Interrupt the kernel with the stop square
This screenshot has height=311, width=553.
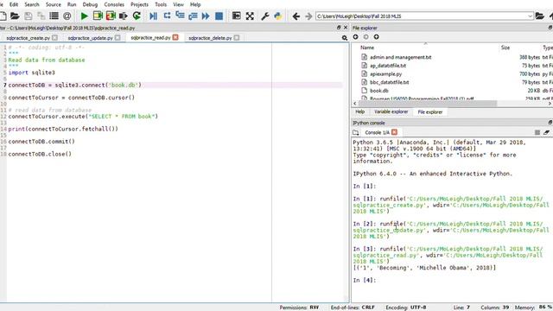coord(537,132)
